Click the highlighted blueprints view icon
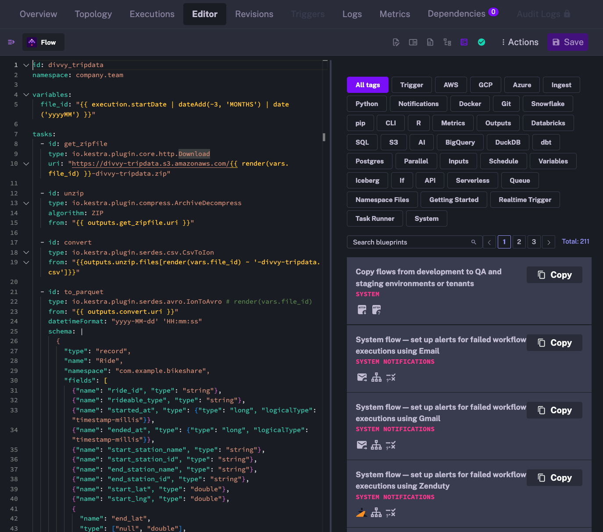The height and width of the screenshot is (532, 603). click(464, 43)
